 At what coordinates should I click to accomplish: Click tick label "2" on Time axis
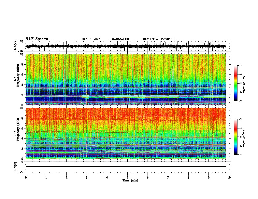tap(66, 178)
